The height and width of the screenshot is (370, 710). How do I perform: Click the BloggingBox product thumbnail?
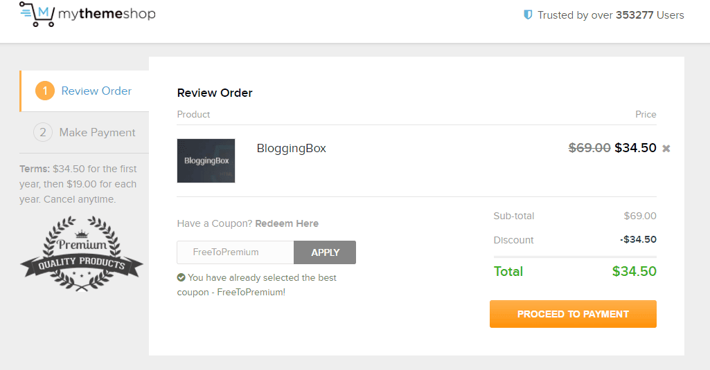coord(206,160)
